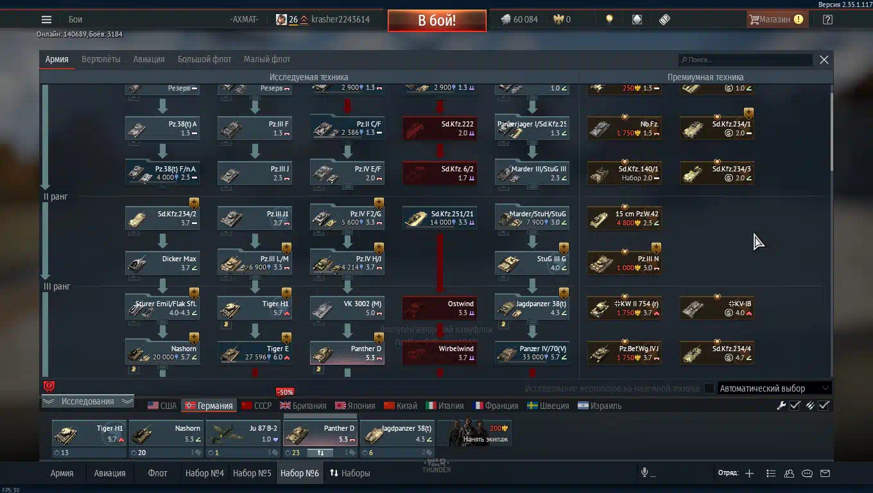Open the mail envelope icon

coord(825,473)
